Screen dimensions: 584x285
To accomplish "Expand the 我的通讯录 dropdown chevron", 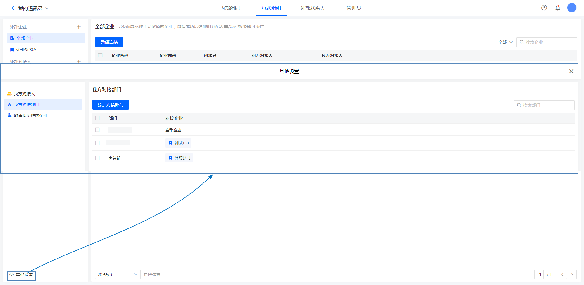I will pos(47,8).
